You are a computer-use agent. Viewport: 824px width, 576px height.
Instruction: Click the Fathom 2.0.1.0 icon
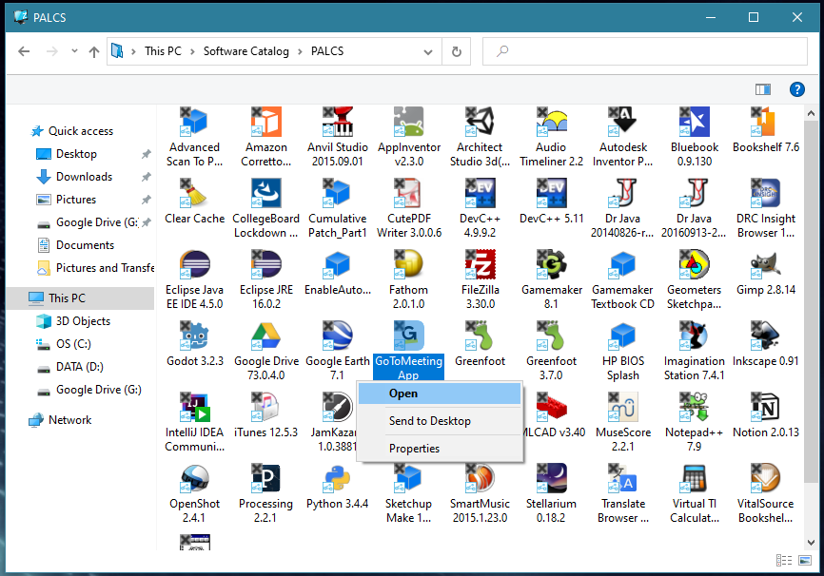click(x=409, y=264)
